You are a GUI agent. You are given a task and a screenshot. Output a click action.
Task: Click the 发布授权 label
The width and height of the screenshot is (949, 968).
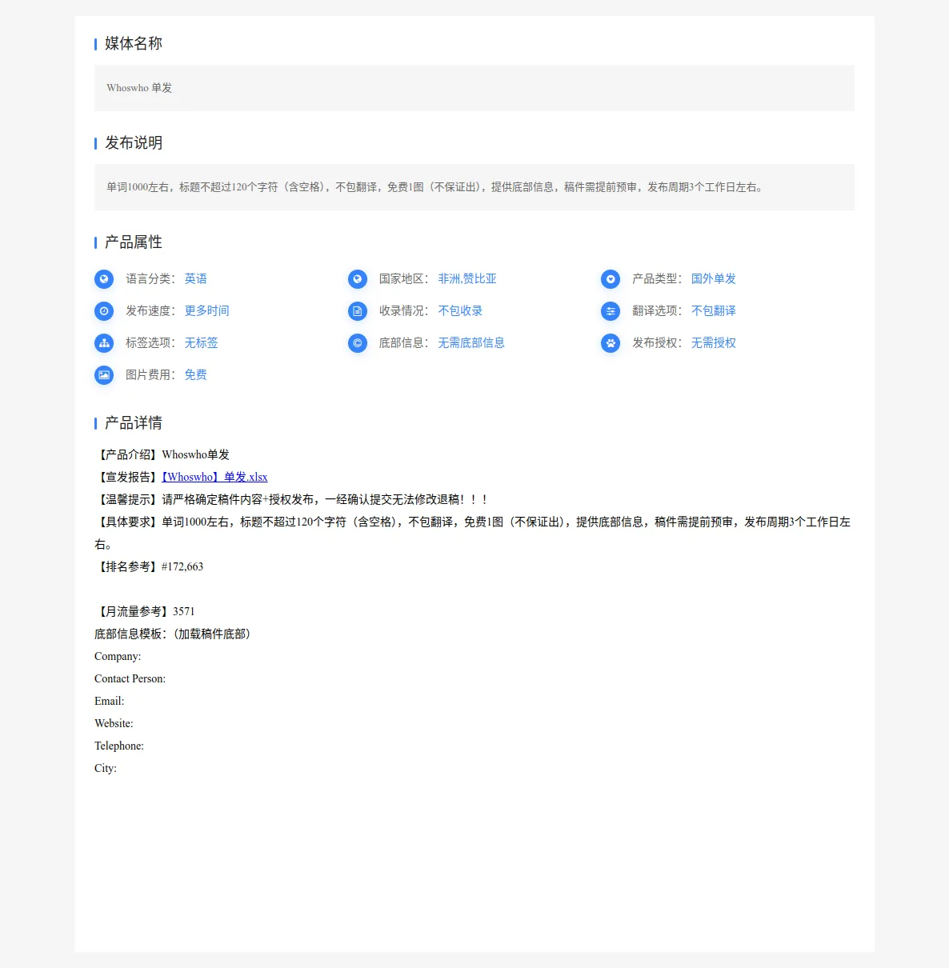657,343
